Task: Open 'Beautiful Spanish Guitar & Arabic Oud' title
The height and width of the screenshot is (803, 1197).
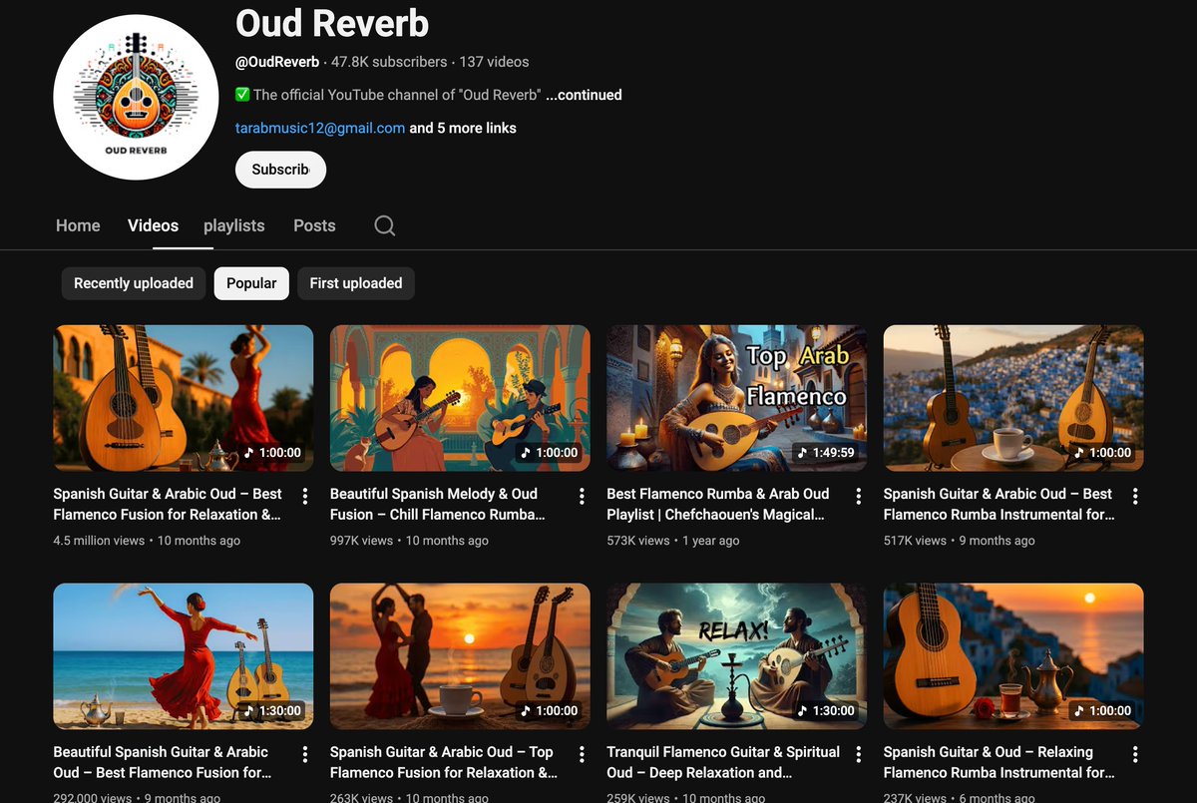Action: point(163,762)
